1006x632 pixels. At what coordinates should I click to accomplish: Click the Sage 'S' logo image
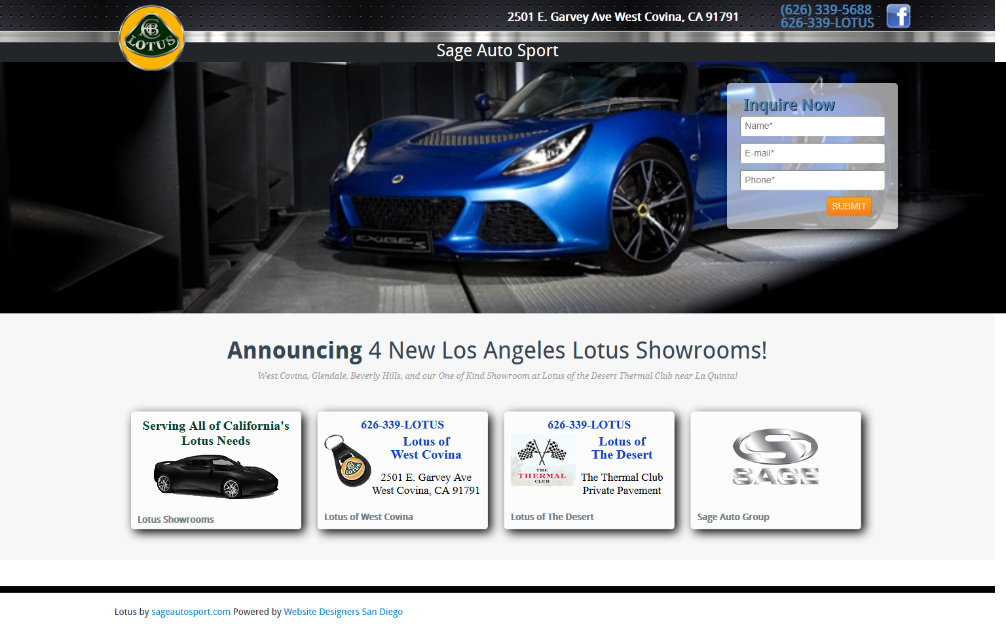coord(775,457)
